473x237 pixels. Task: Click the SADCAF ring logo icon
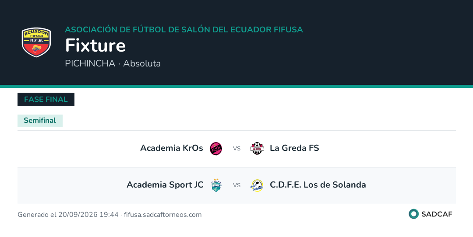click(413, 214)
